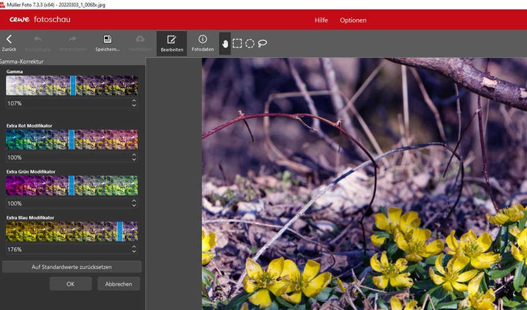The image size is (527, 310).
Task: Open the Optionen menu
Action: coord(353,20)
